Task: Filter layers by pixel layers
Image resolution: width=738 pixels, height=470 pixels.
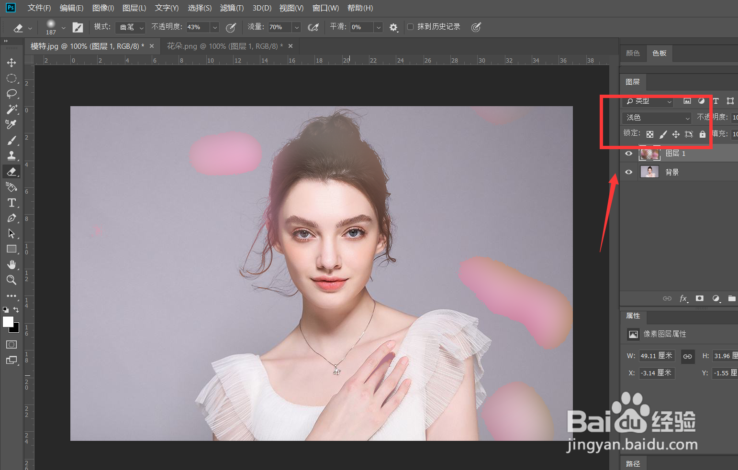Action: [687, 101]
